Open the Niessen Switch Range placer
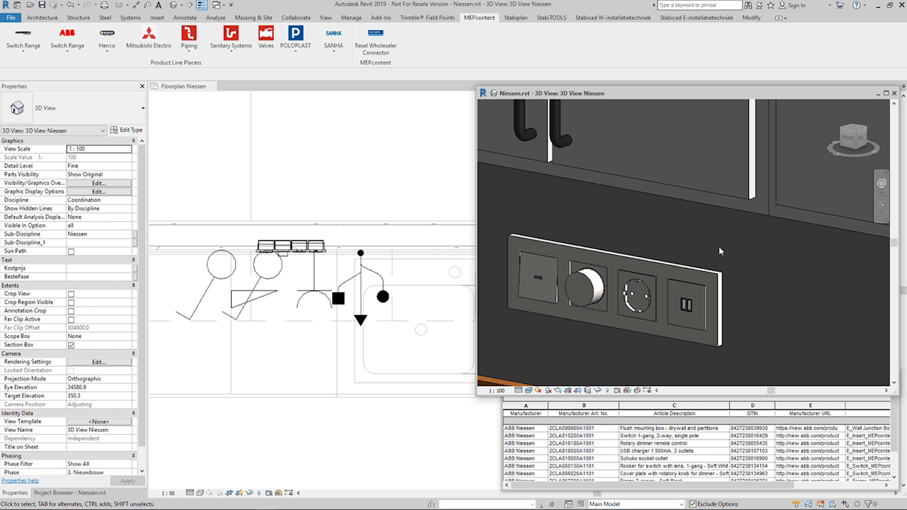Screen dimensions: 907x510 (x=23, y=38)
